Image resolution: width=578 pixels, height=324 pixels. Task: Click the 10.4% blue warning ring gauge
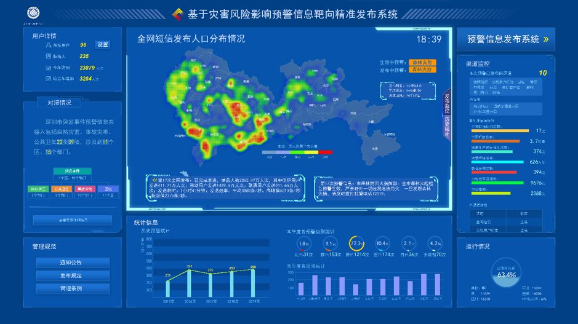(383, 243)
